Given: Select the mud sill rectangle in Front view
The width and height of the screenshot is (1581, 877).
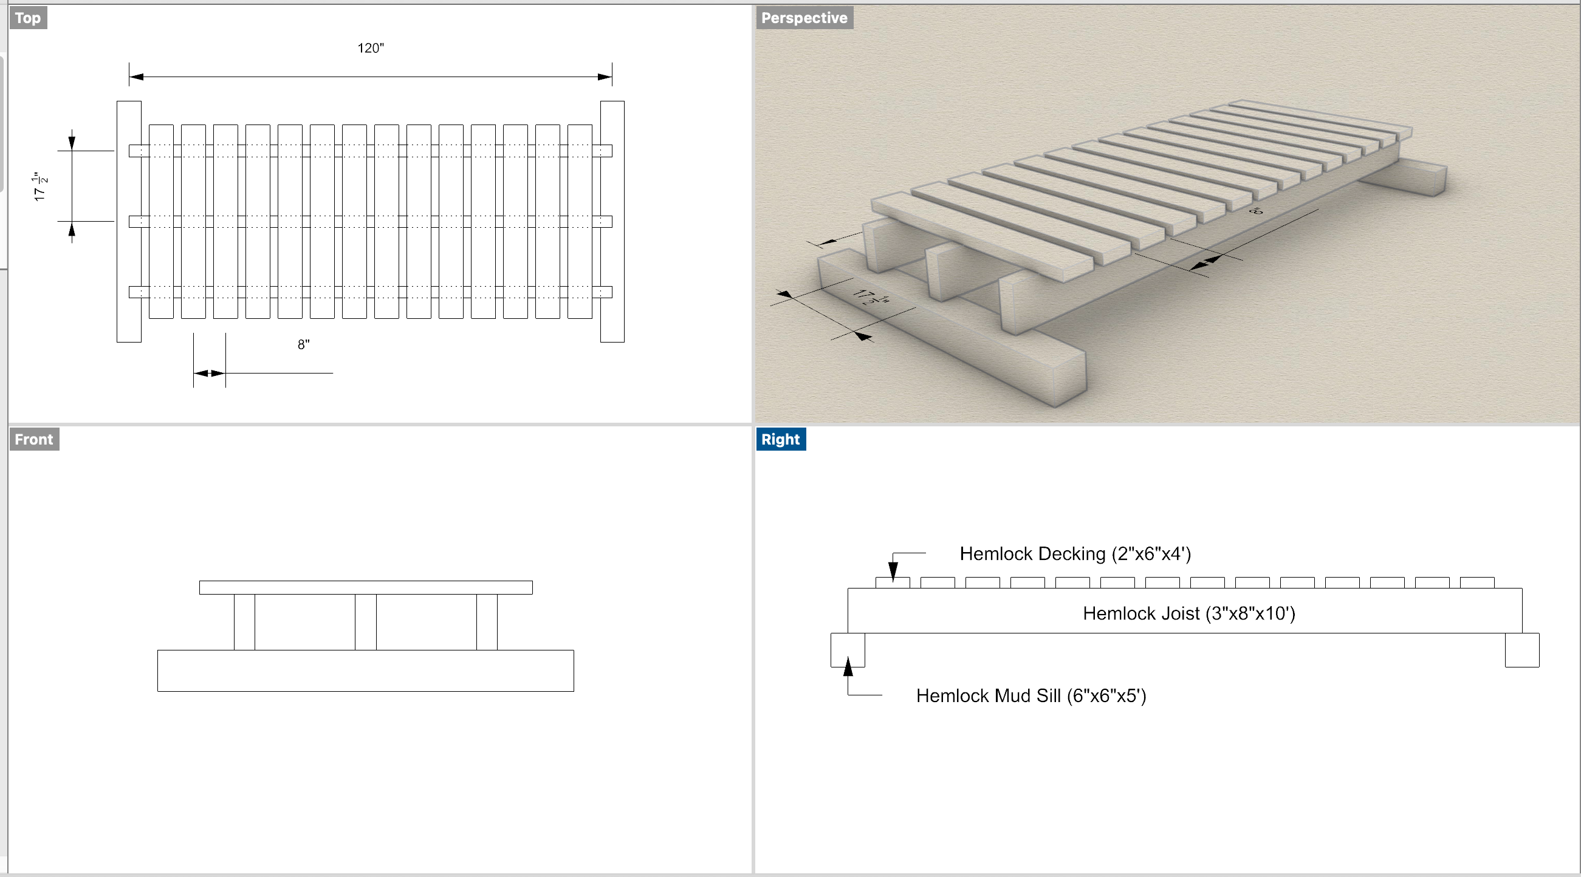Looking at the screenshot, I should click(366, 671).
